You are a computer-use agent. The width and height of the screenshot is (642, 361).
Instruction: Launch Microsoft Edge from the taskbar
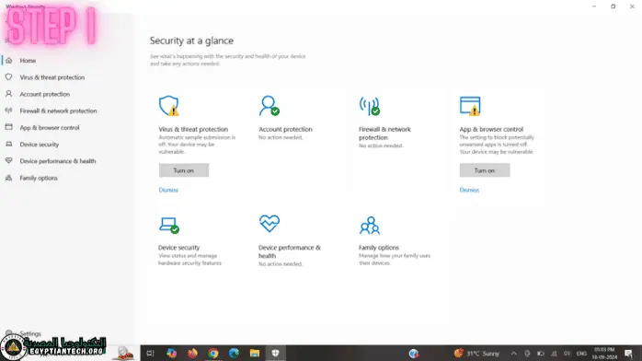[235, 354]
